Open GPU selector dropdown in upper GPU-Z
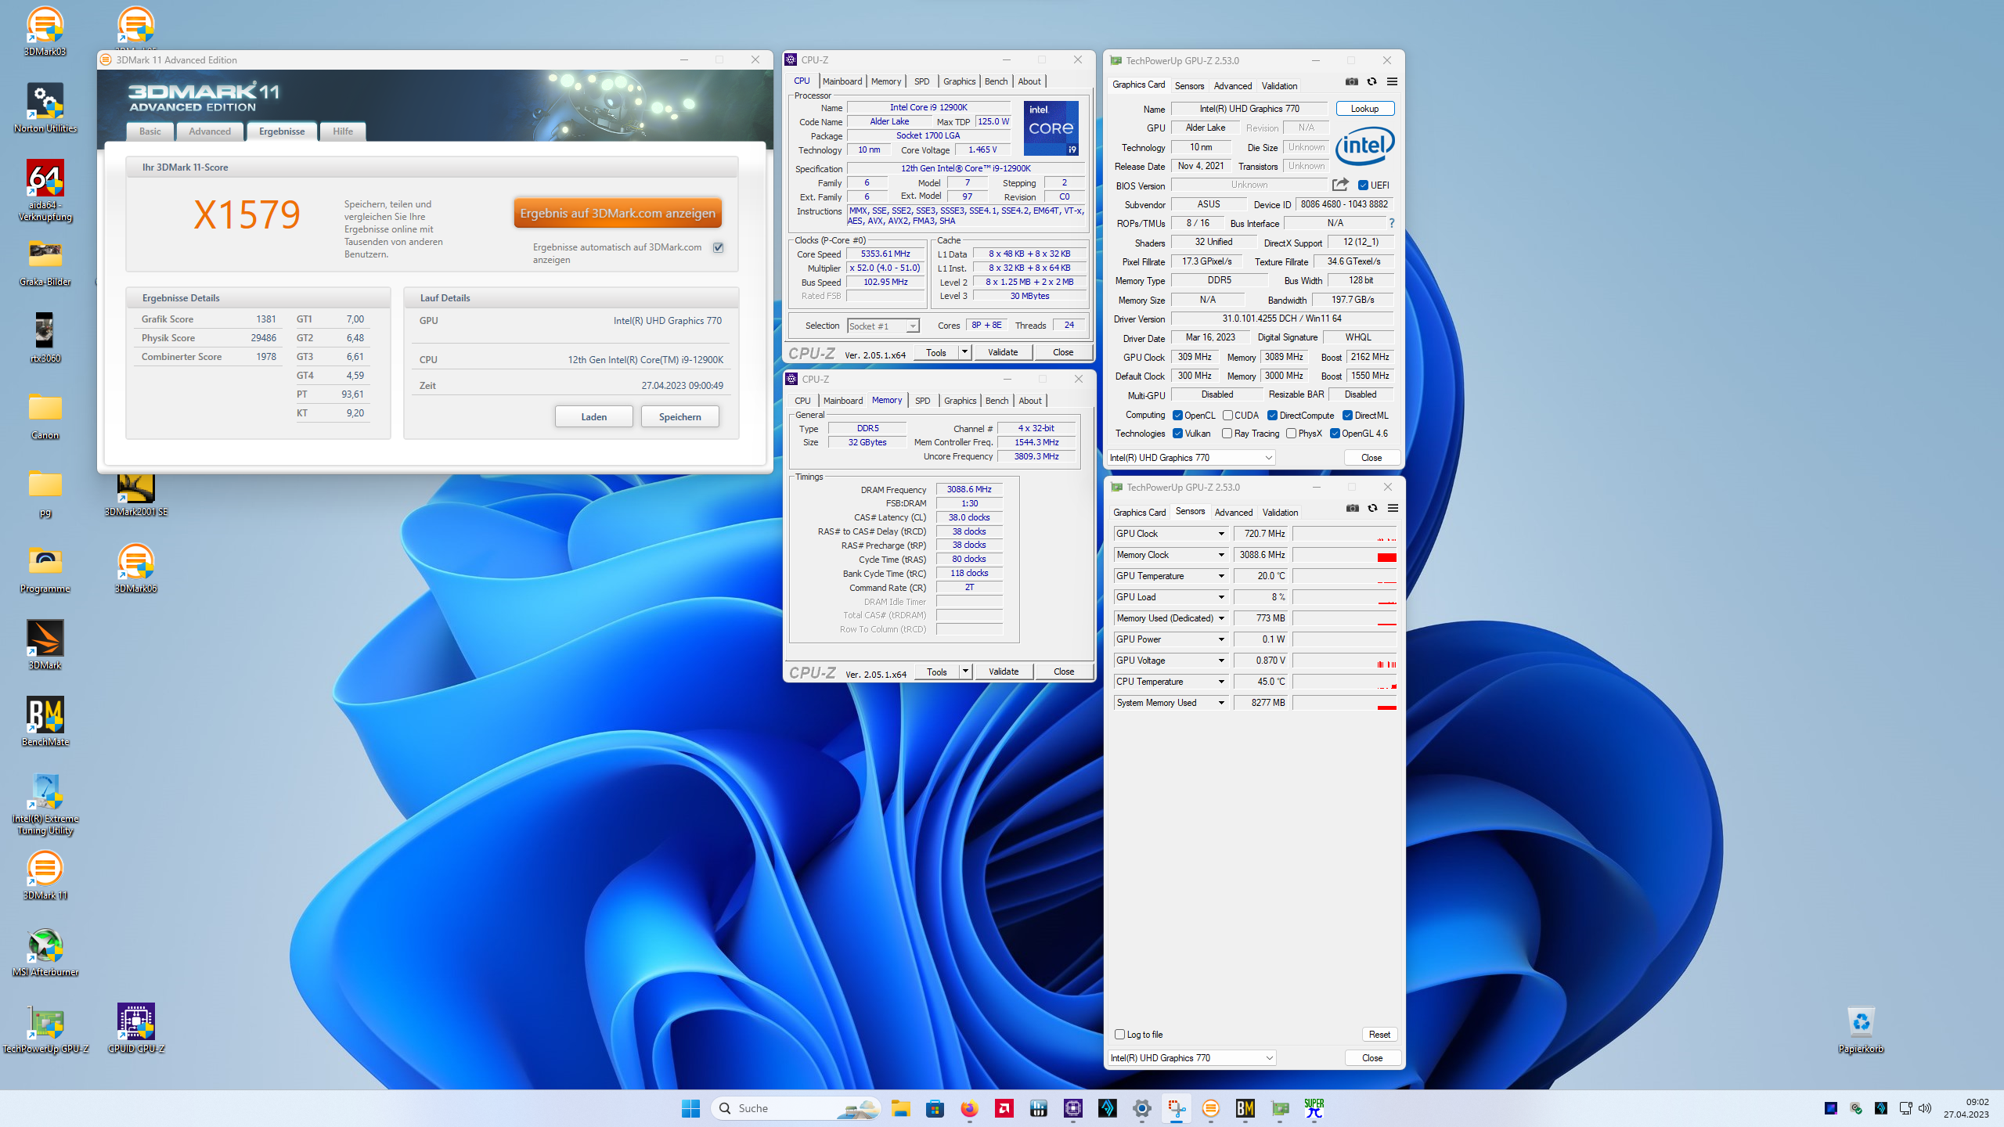Screen dimensions: 2004x1127 pos(1191,458)
